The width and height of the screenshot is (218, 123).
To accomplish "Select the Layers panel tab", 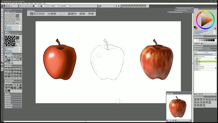I will click(x=196, y=50).
